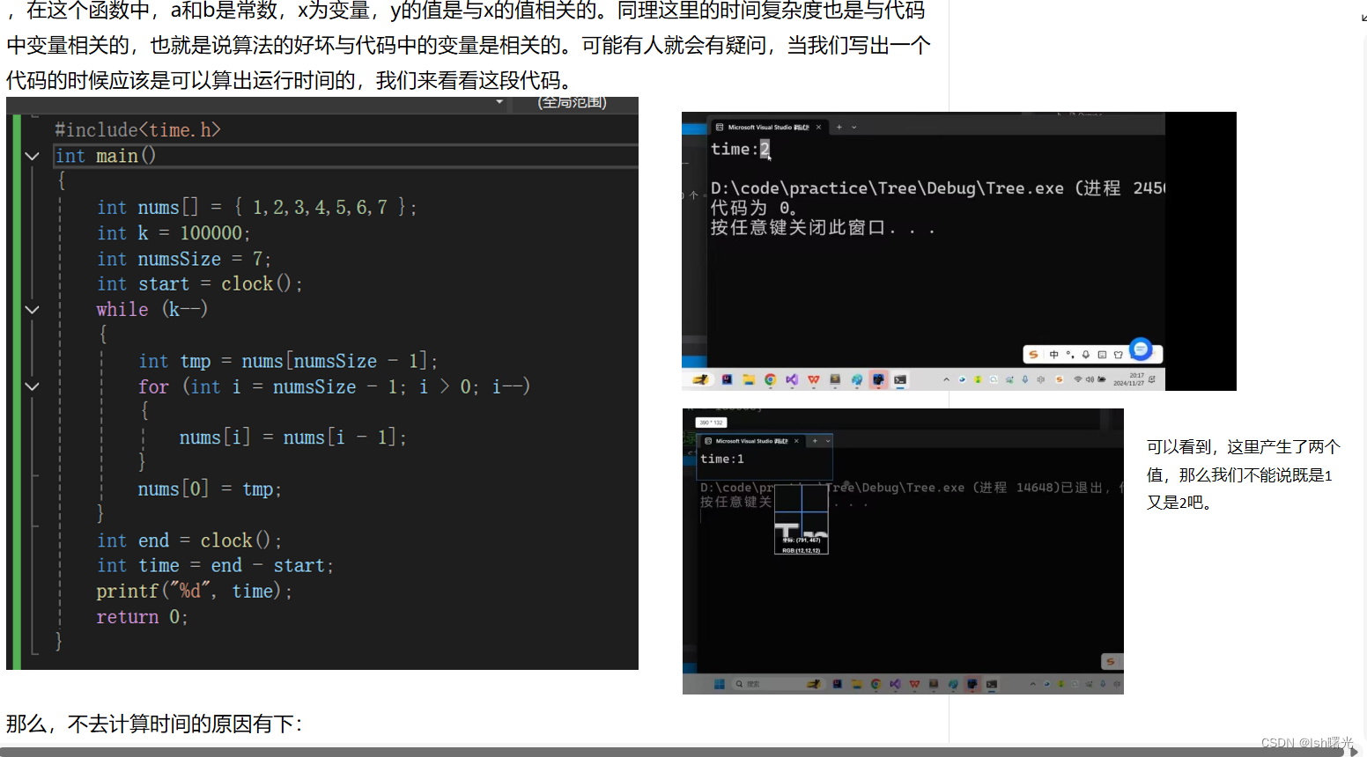
Task: Click the int end = clock() line
Action: [x=189, y=540]
